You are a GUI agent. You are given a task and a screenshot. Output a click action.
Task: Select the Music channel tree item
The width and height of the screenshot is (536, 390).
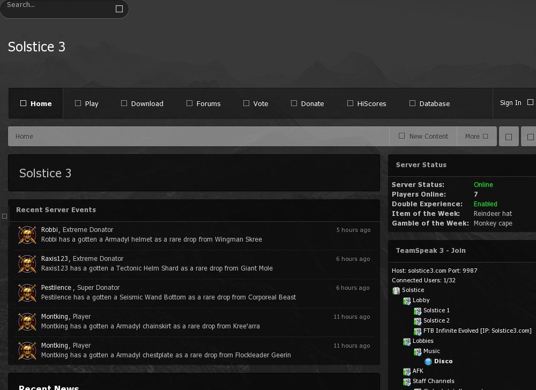[431, 351]
